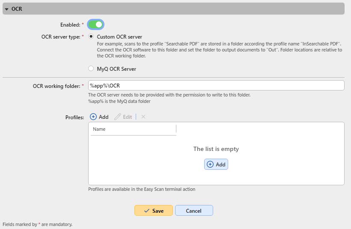Click the empty Profiles list message
Viewport: 351px width, 229px height.
click(216, 149)
